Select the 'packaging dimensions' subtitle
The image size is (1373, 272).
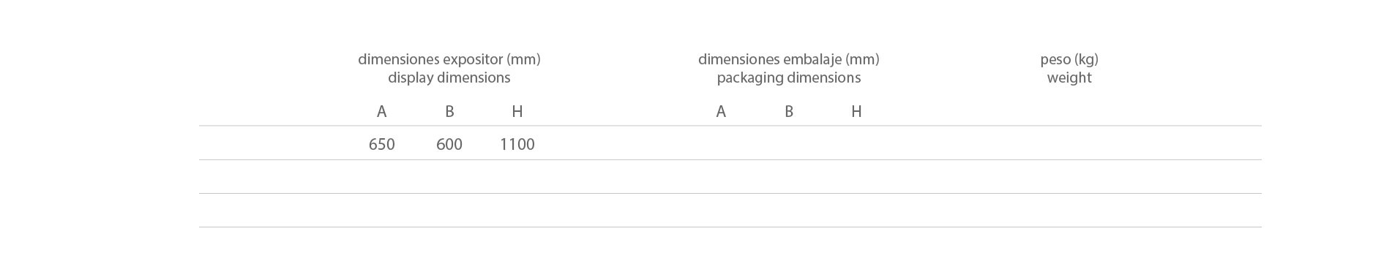788,78
